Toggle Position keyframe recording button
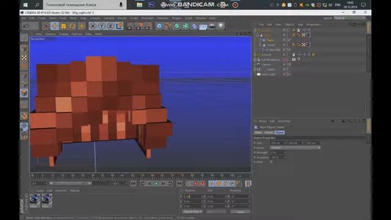Viewport: 391px width, 220px height. tap(211, 183)
